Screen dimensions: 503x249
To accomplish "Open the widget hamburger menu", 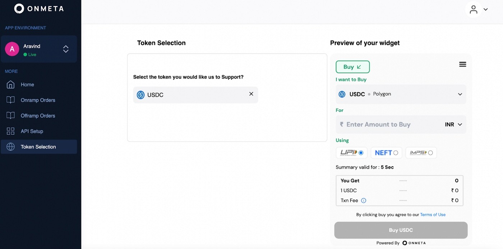I will tap(462, 64).
